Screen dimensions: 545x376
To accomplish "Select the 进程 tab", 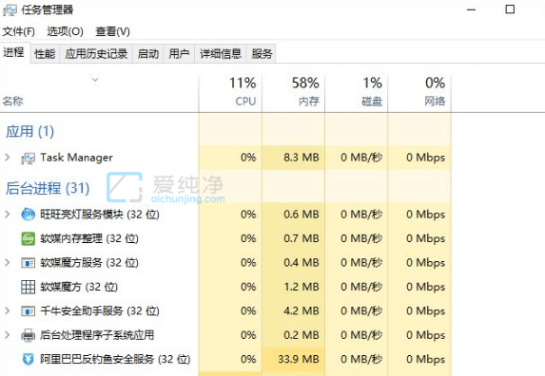I will point(14,53).
